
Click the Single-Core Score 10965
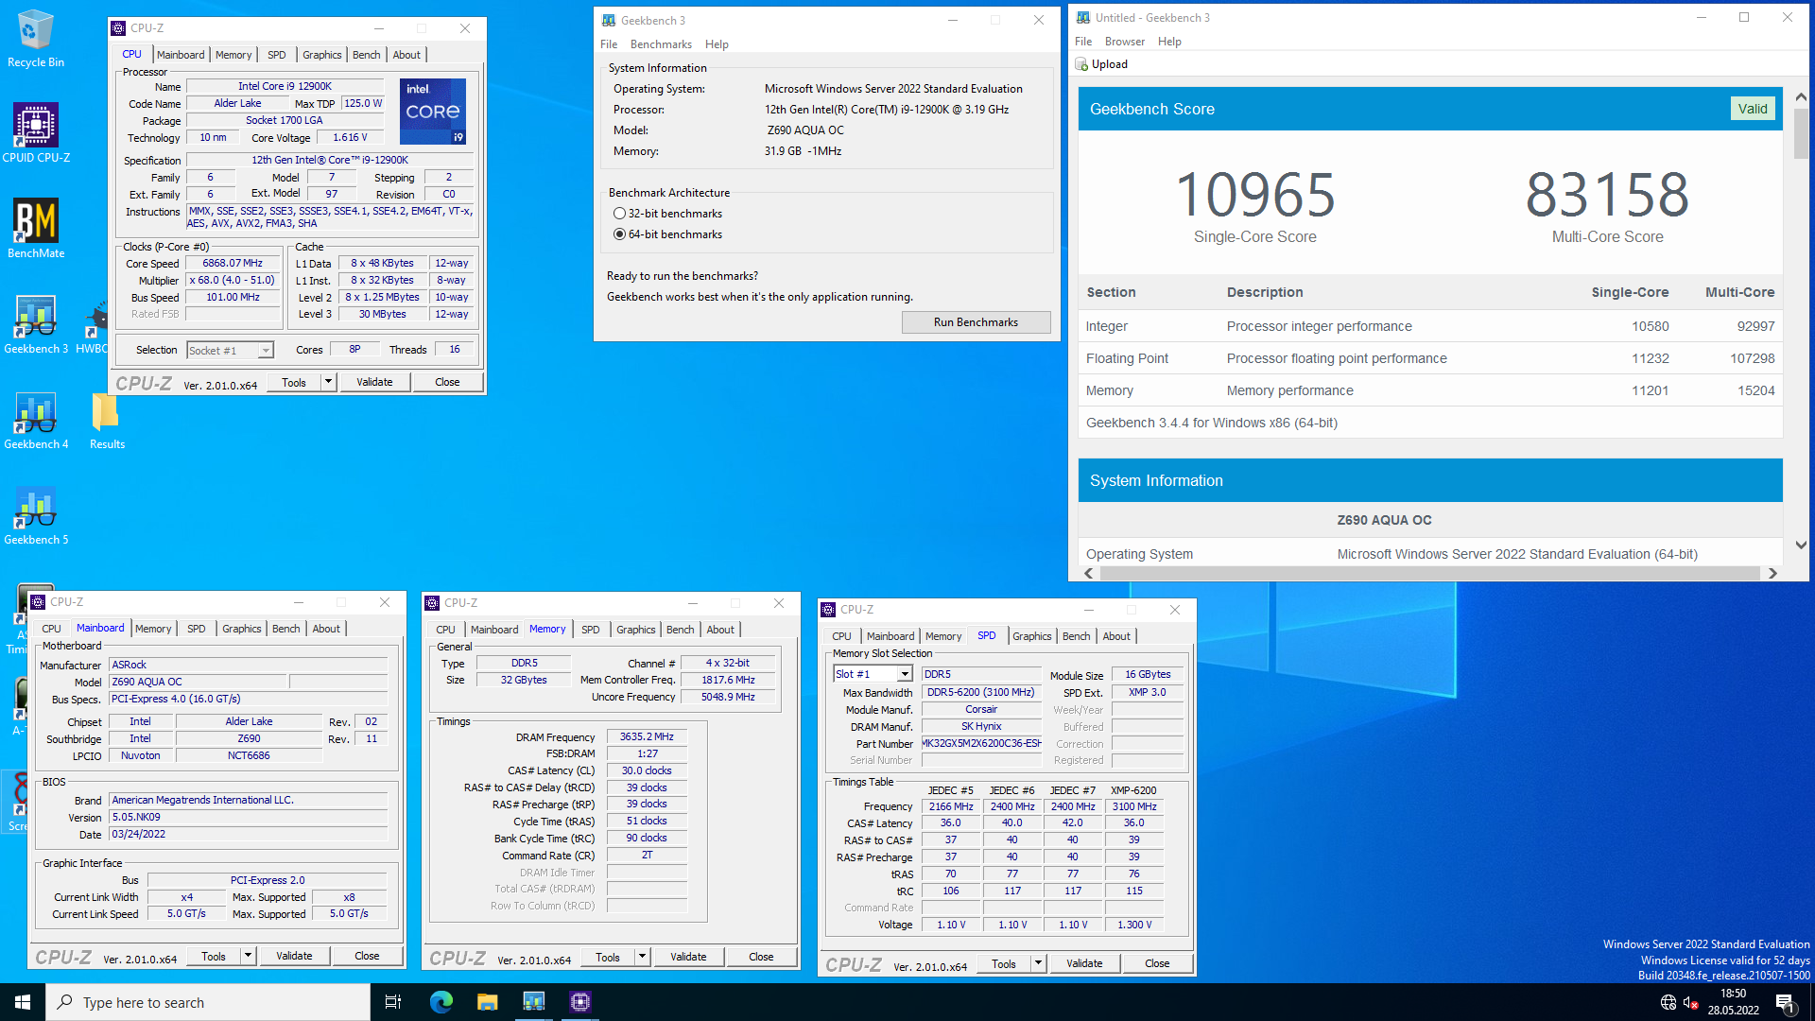(x=1254, y=195)
